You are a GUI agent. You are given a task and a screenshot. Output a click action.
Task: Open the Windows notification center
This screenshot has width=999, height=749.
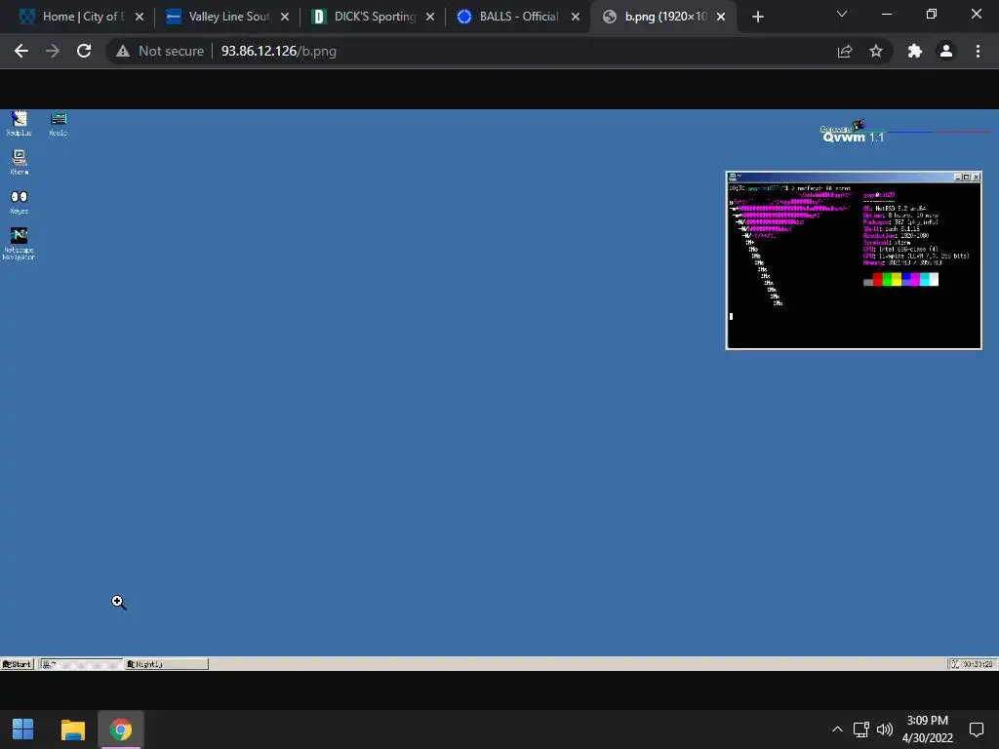tap(976, 729)
